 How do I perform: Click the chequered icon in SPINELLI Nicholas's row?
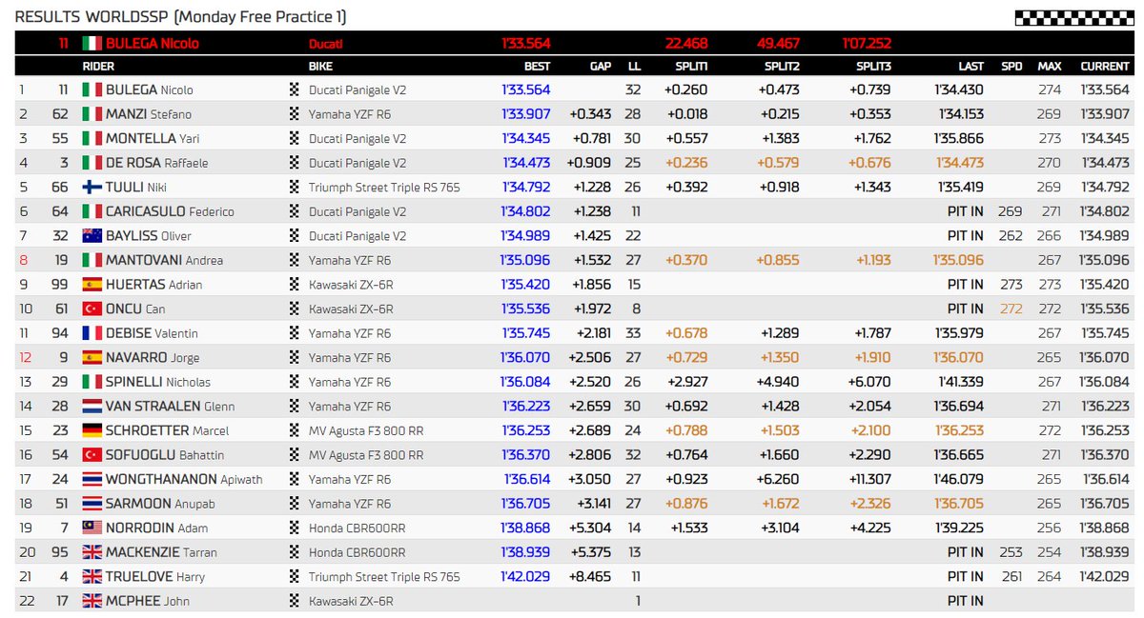point(295,382)
